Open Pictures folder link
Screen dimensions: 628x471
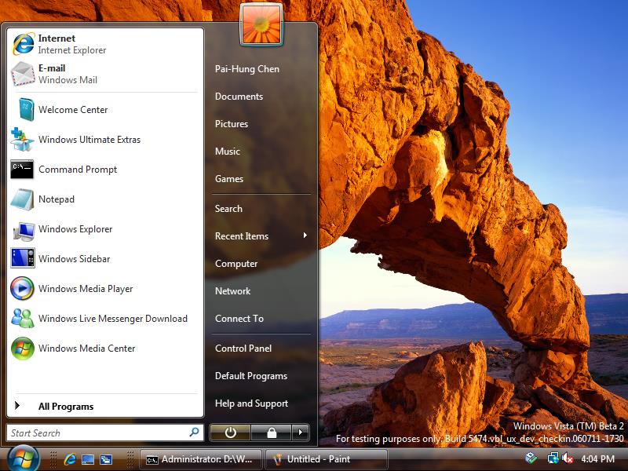click(232, 124)
